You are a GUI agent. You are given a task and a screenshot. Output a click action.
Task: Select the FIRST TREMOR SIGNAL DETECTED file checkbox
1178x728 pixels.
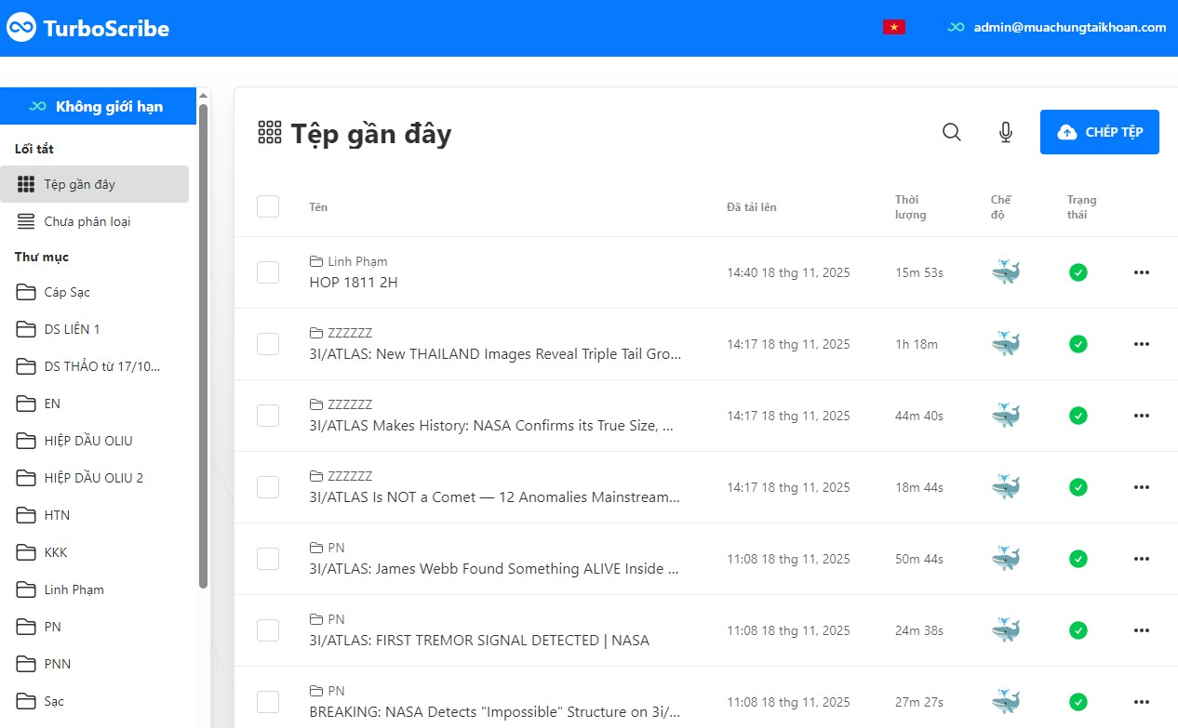268,629
